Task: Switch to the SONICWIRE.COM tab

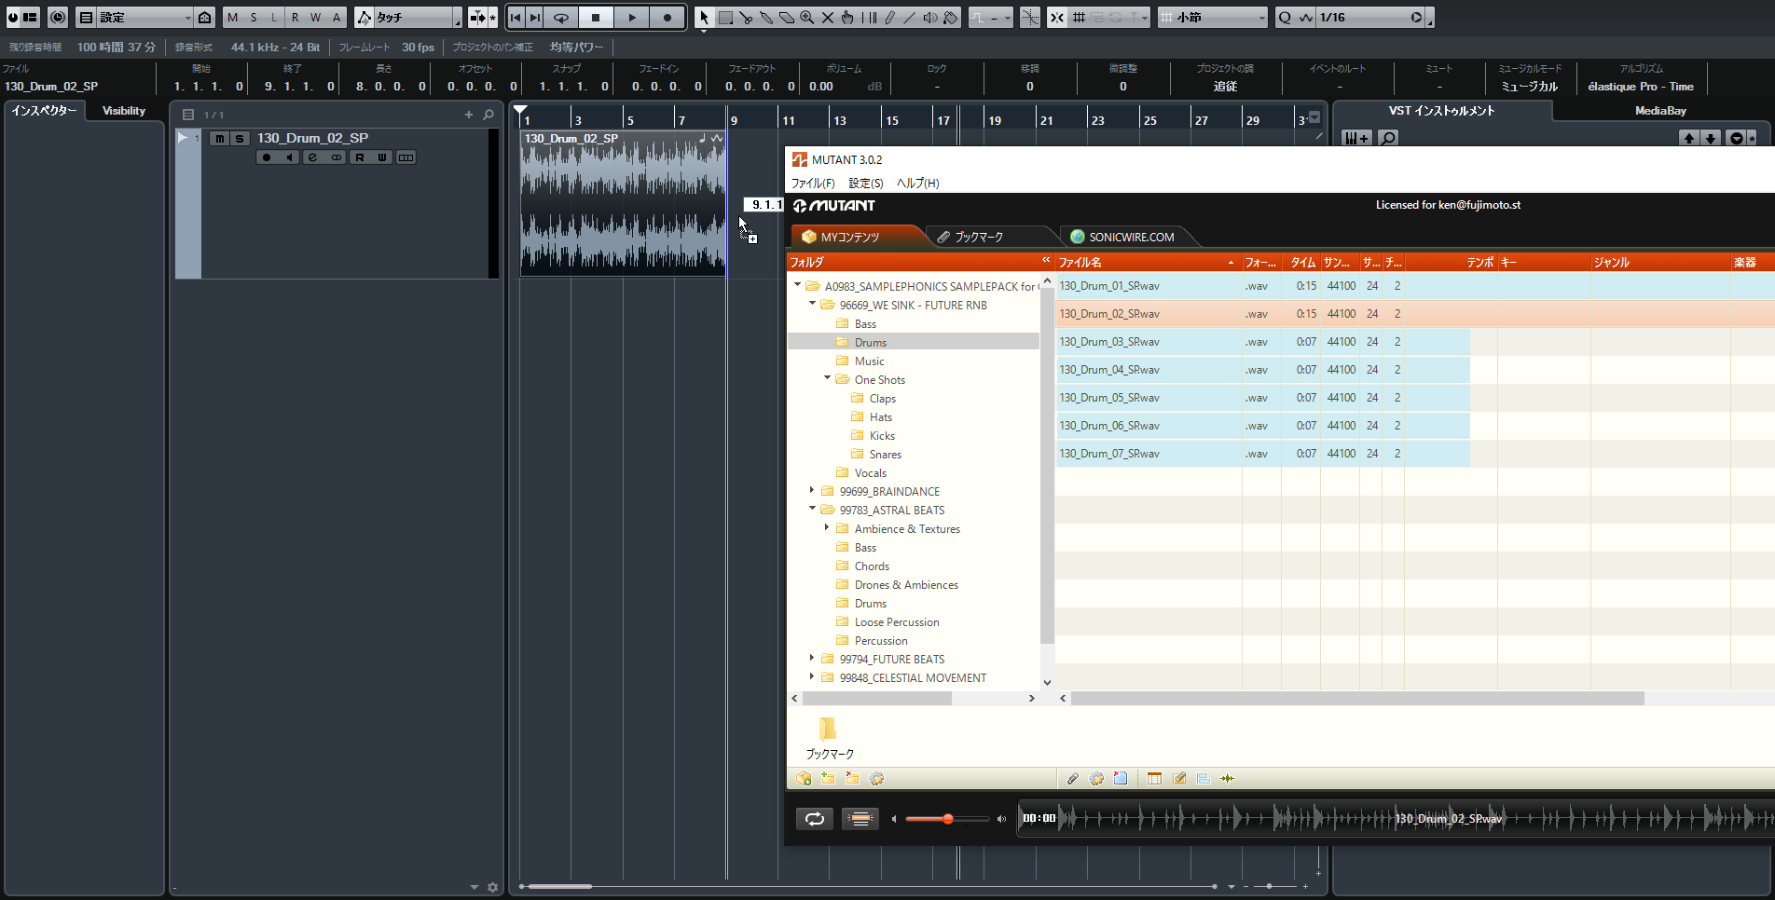Action: pyautogui.click(x=1123, y=237)
